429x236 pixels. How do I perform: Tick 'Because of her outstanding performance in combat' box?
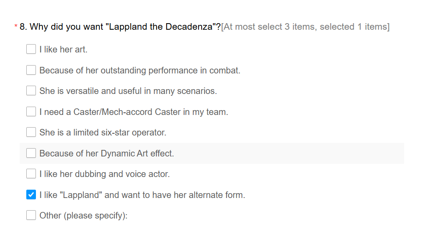pyautogui.click(x=31, y=70)
